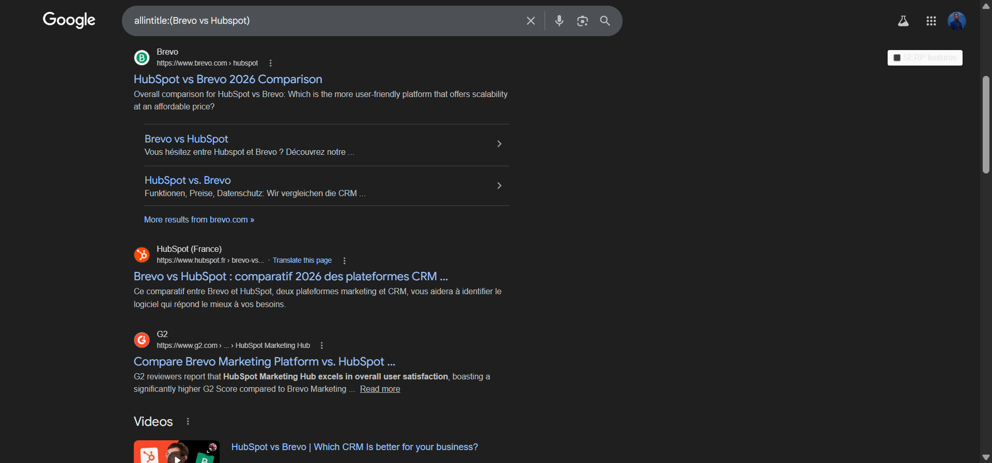This screenshot has height=463, width=992.
Task: Click the G2 site favicon
Action: point(142,340)
